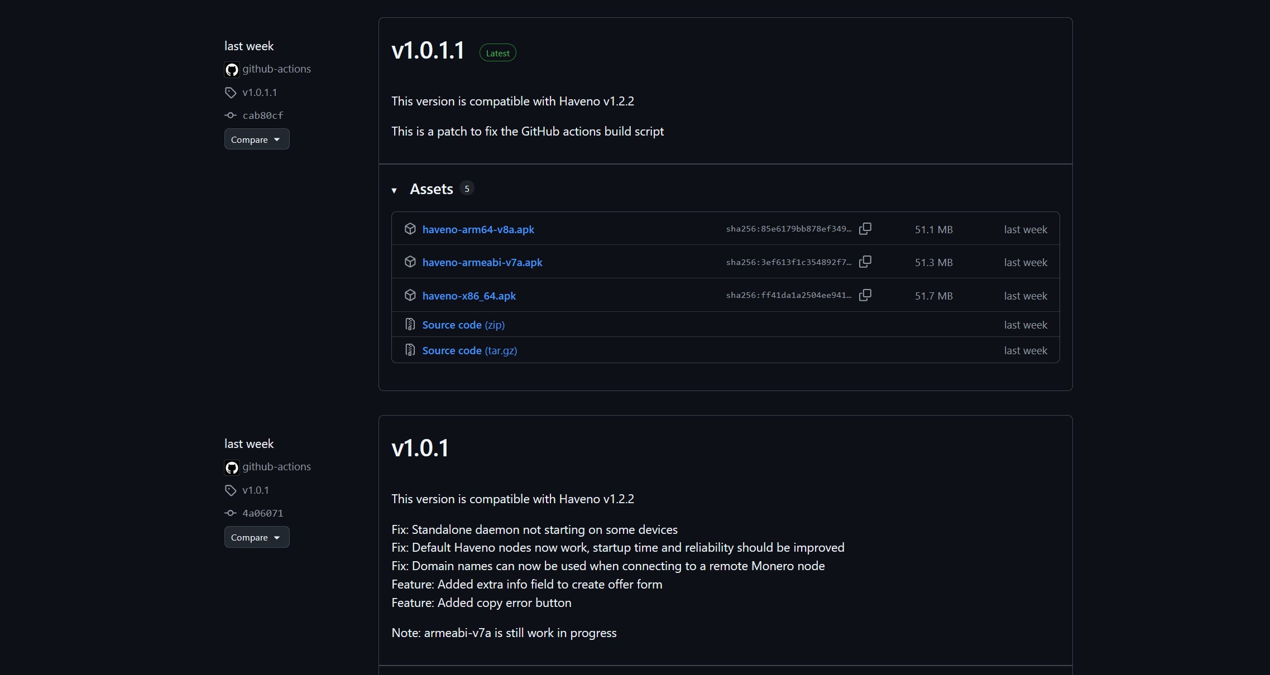Viewport: 1270px width, 675px height.
Task: Copy sha256 hash for haveno-armeabi-v7a.apk
Action: click(x=865, y=262)
